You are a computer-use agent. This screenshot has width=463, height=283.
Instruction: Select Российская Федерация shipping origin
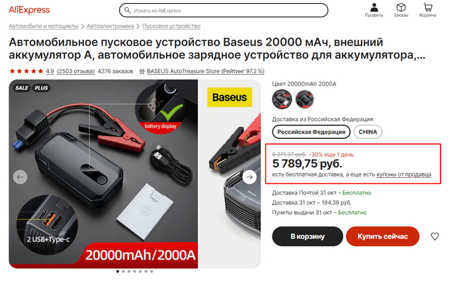coord(312,132)
